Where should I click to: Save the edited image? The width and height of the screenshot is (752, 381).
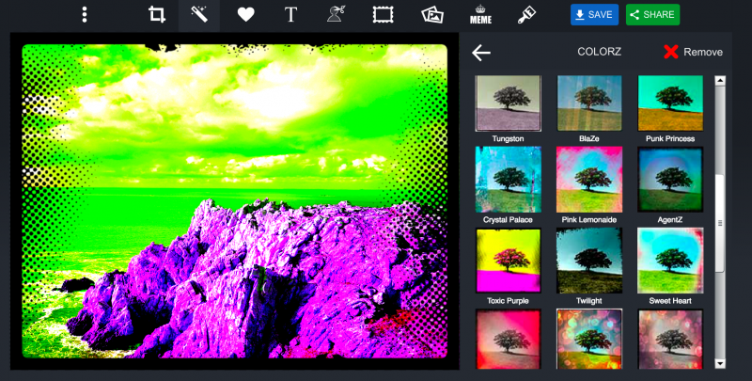(594, 14)
